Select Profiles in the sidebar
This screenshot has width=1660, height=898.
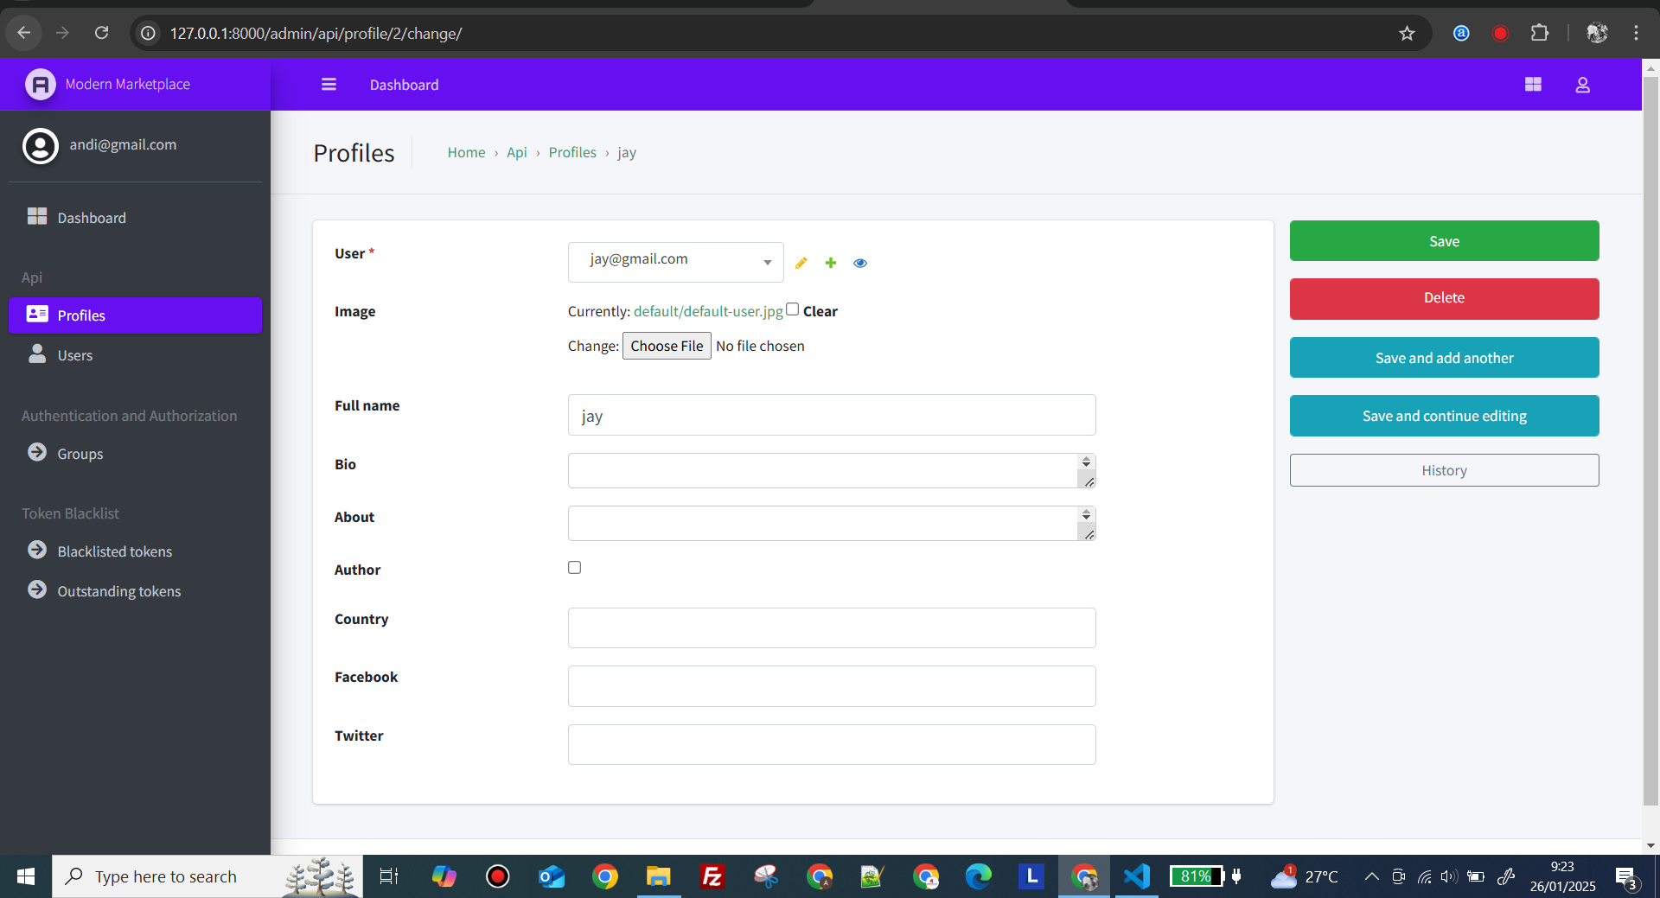(135, 315)
